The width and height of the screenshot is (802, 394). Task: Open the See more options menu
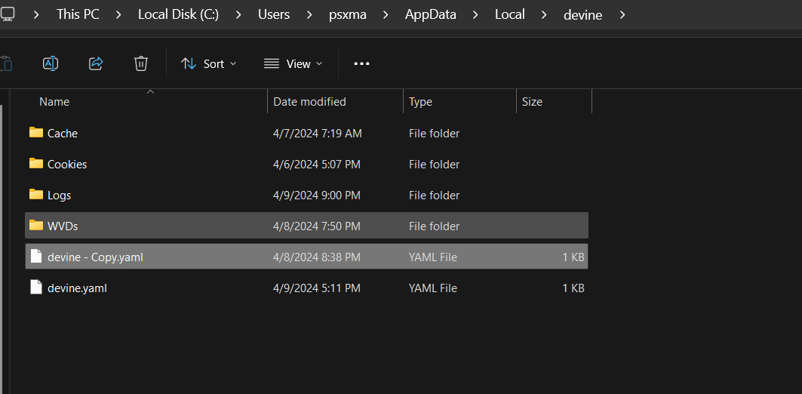361,63
